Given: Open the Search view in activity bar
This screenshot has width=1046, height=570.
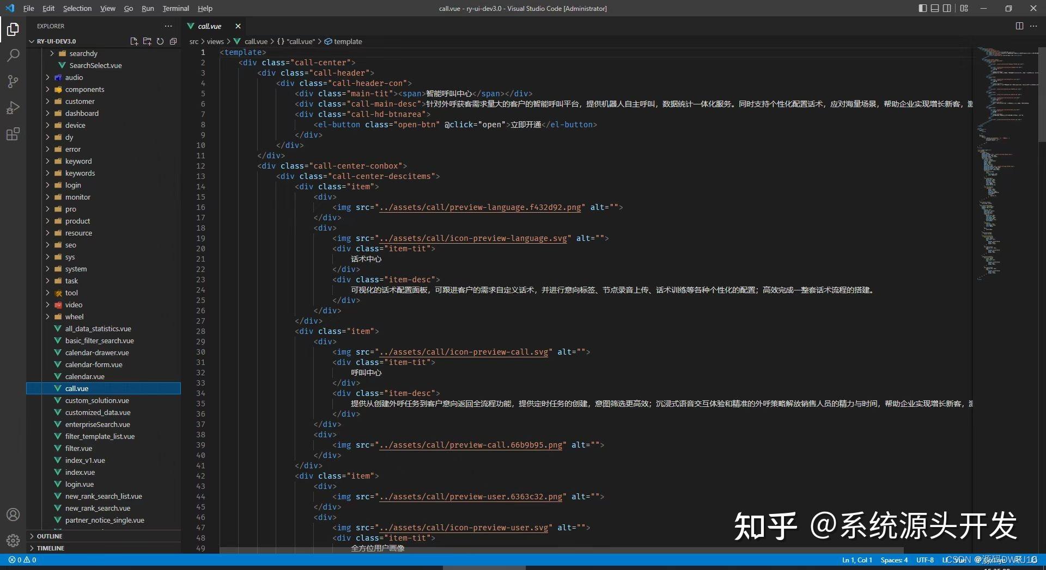Looking at the screenshot, I should [13, 55].
